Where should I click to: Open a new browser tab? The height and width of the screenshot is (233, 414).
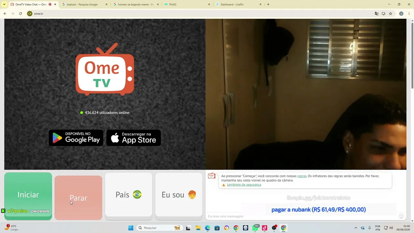coord(268,5)
